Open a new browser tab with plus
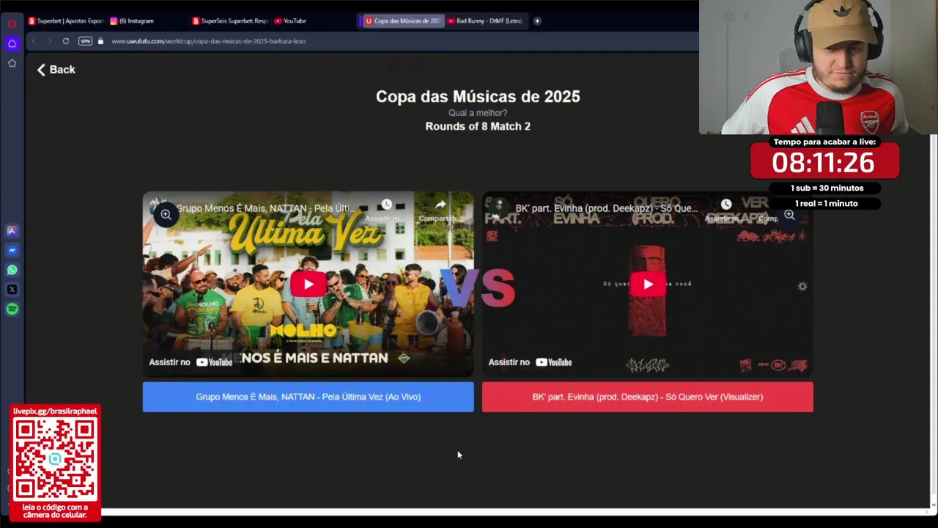 (x=537, y=21)
